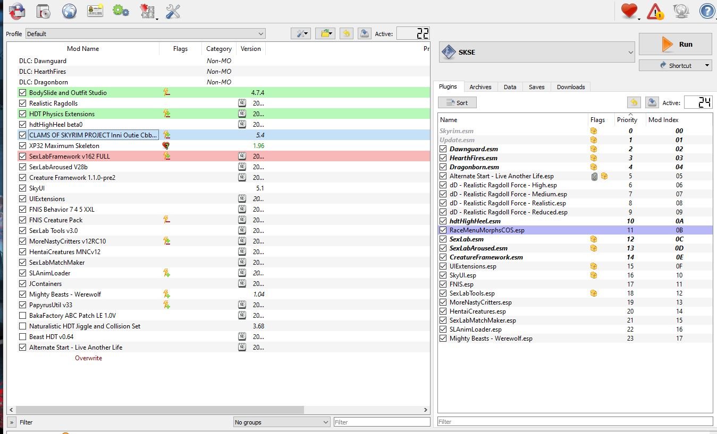Viewport: 717px width, 434px height.
Task: Click the conflict flag on BodySlide row
Action: (x=166, y=92)
